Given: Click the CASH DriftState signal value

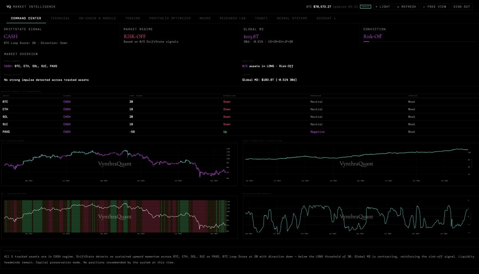Looking at the screenshot, I should pyautogui.click(x=11, y=36).
